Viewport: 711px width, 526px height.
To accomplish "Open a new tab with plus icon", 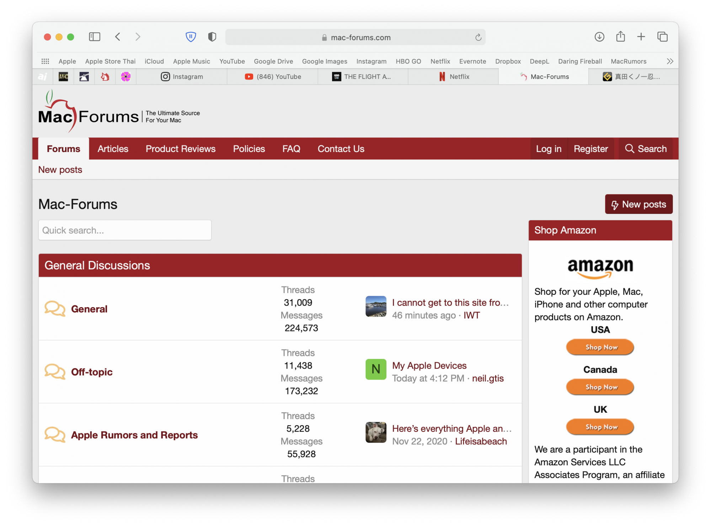I will pos(641,37).
